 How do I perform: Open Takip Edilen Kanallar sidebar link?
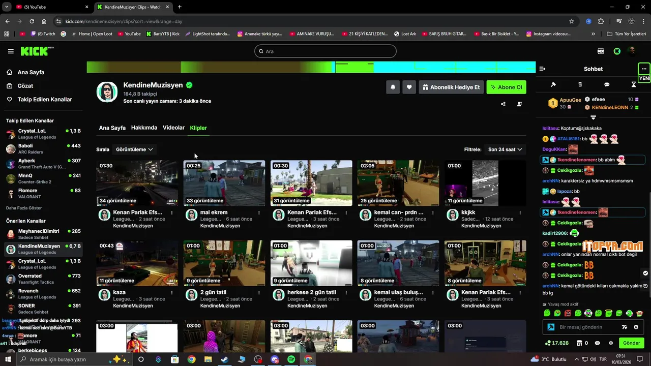(44, 100)
